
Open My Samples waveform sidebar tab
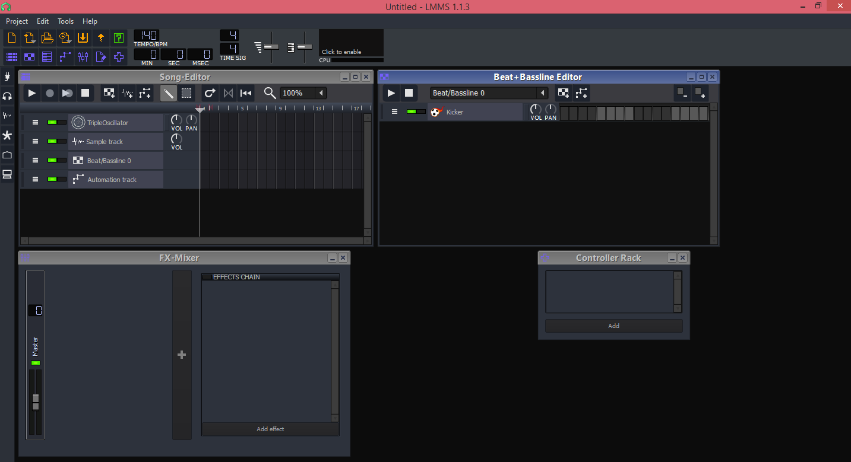(x=7, y=116)
